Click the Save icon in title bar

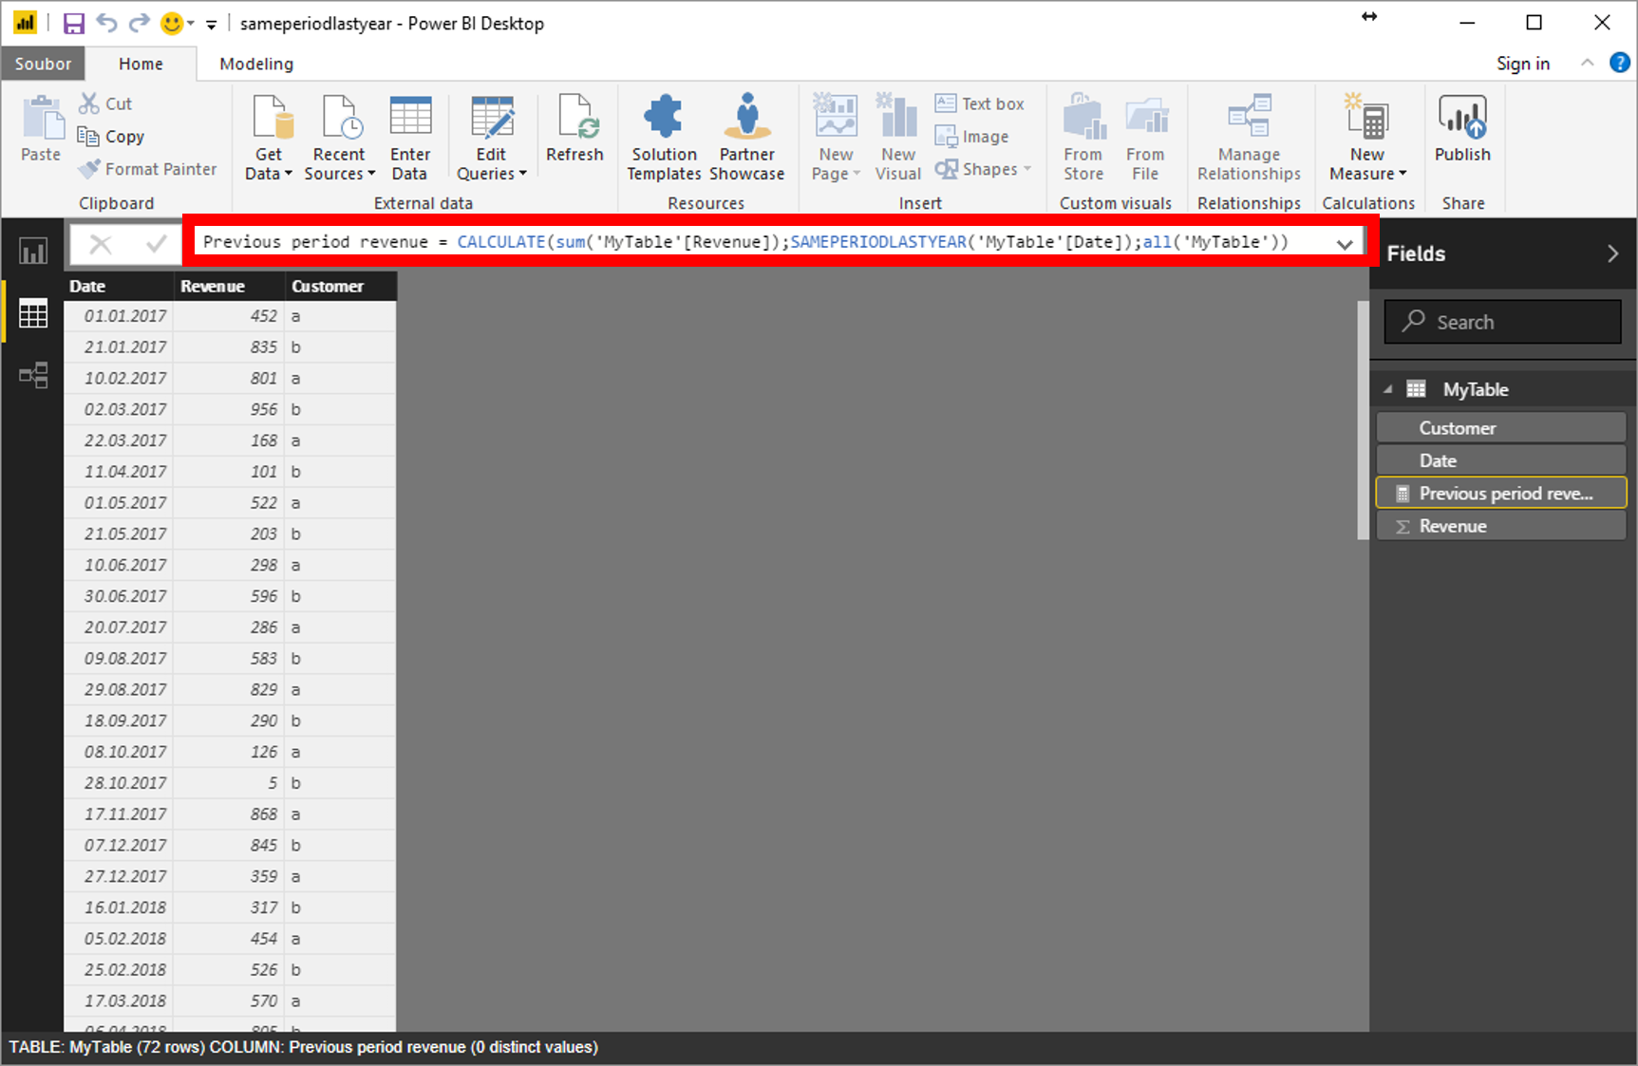[73, 24]
